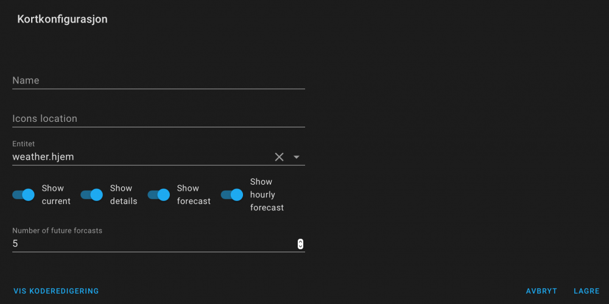Increase forecast count with stepper up arrow
The height and width of the screenshot is (304, 609).
click(x=300, y=241)
